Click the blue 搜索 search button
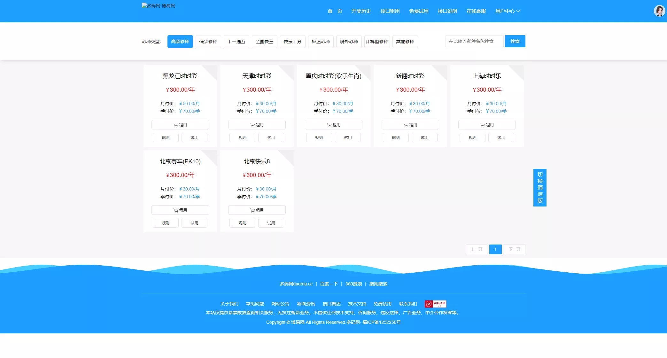 [x=515, y=41]
